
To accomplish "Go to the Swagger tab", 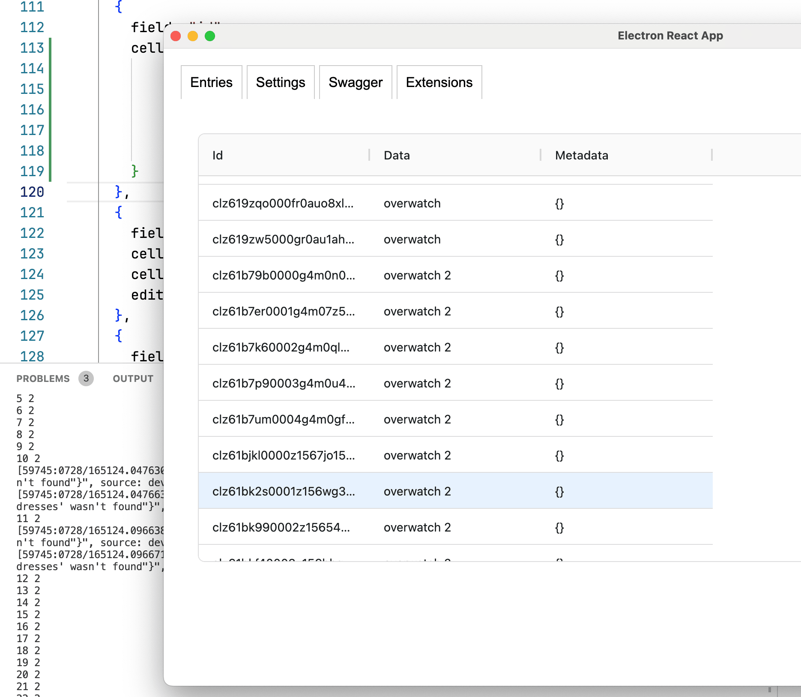I will 356,82.
